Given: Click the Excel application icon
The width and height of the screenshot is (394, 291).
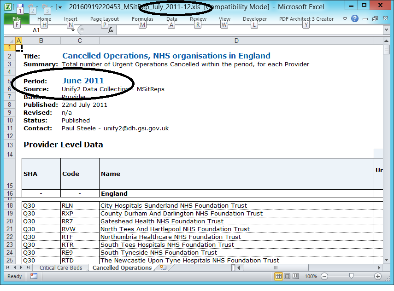Looking at the screenshot, I should (x=8, y=7).
